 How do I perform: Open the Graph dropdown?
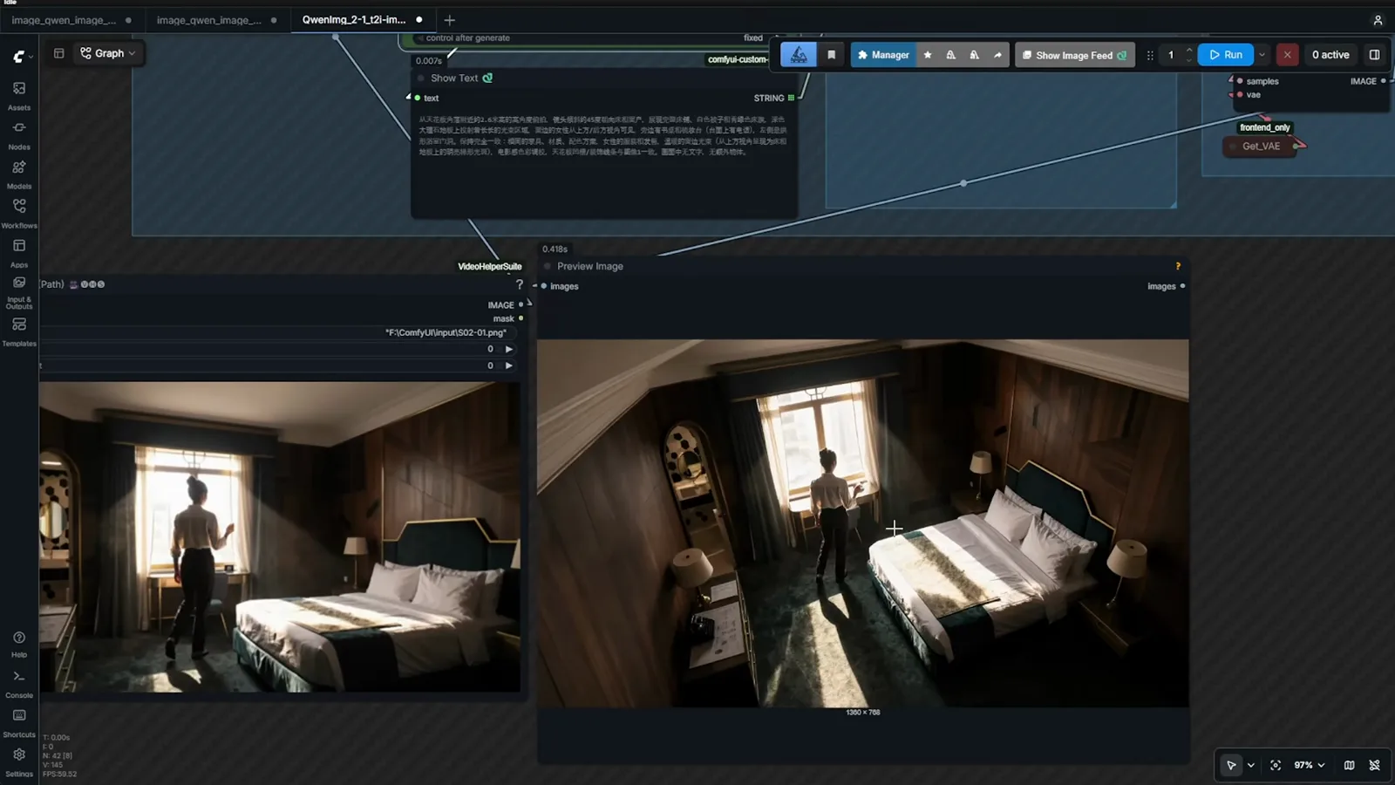(108, 53)
